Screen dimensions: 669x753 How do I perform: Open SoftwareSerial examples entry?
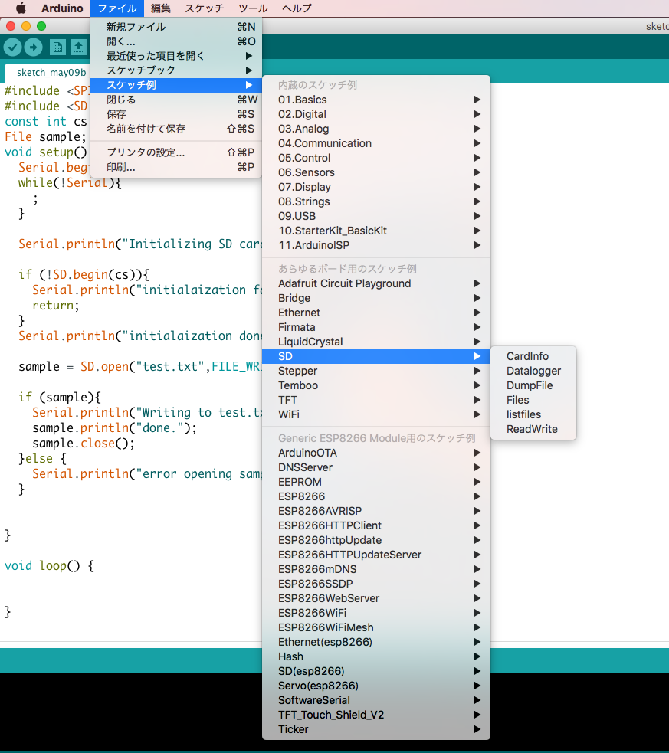[x=376, y=700]
